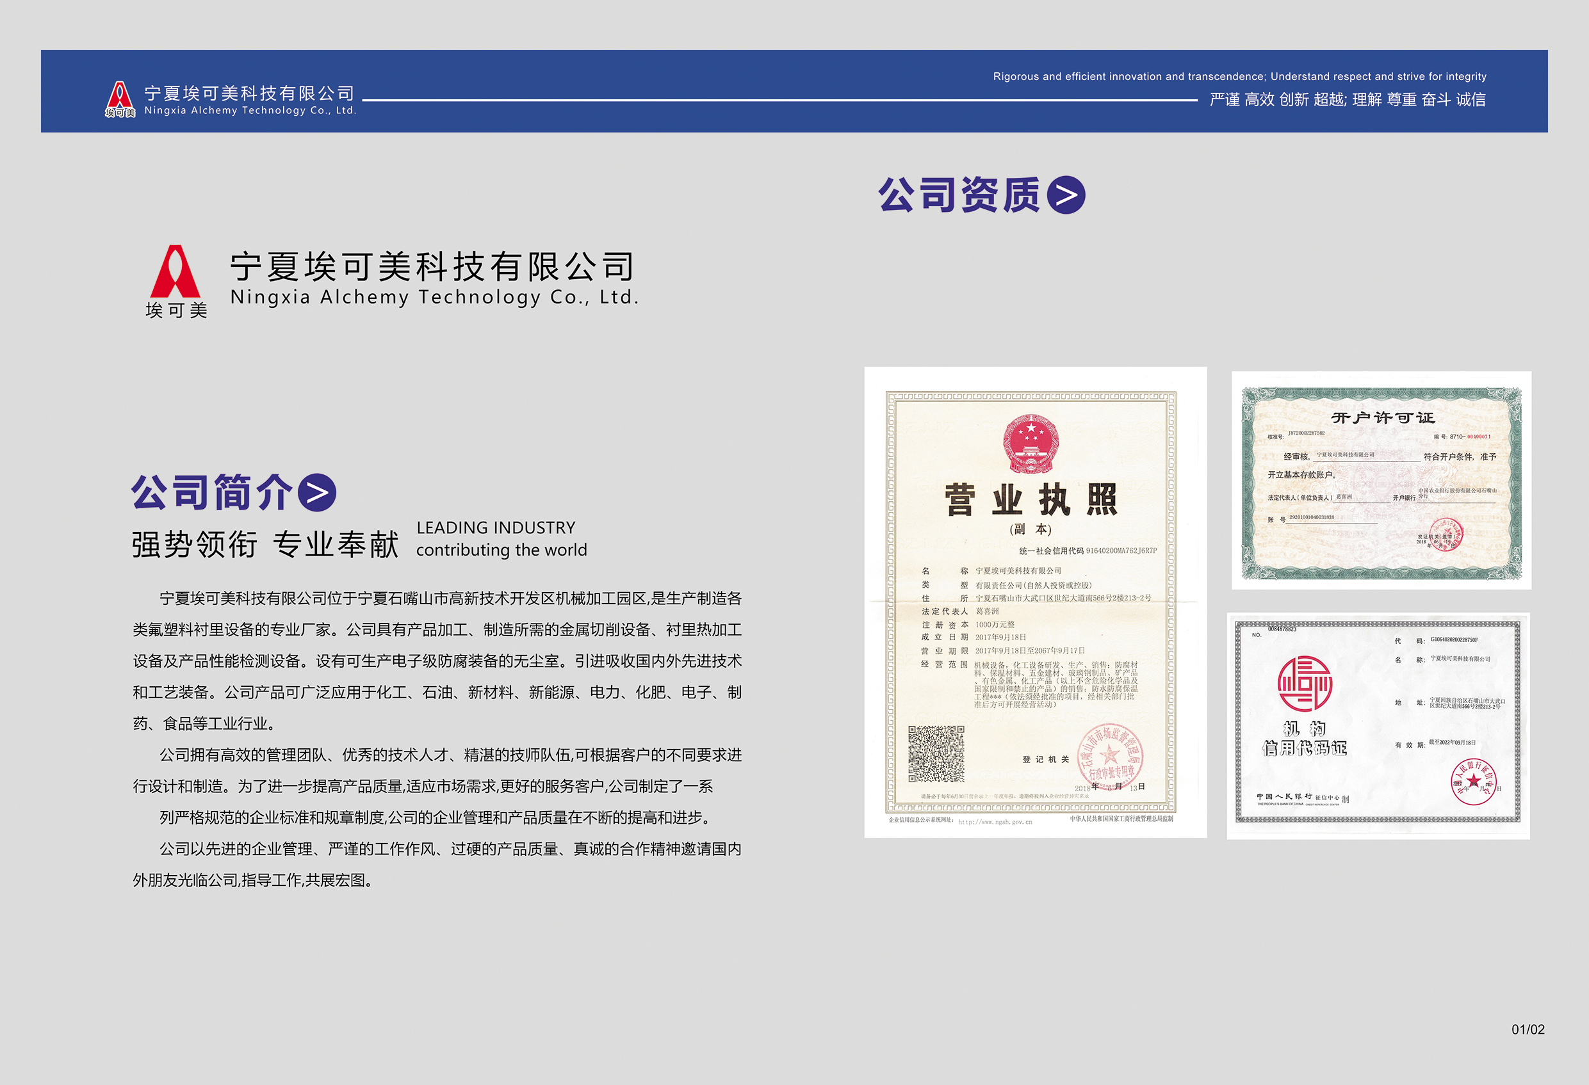Viewport: 1589px width, 1085px height.
Task: Click the license URL http://www.ngsh.gov.cn
Action: tap(995, 822)
